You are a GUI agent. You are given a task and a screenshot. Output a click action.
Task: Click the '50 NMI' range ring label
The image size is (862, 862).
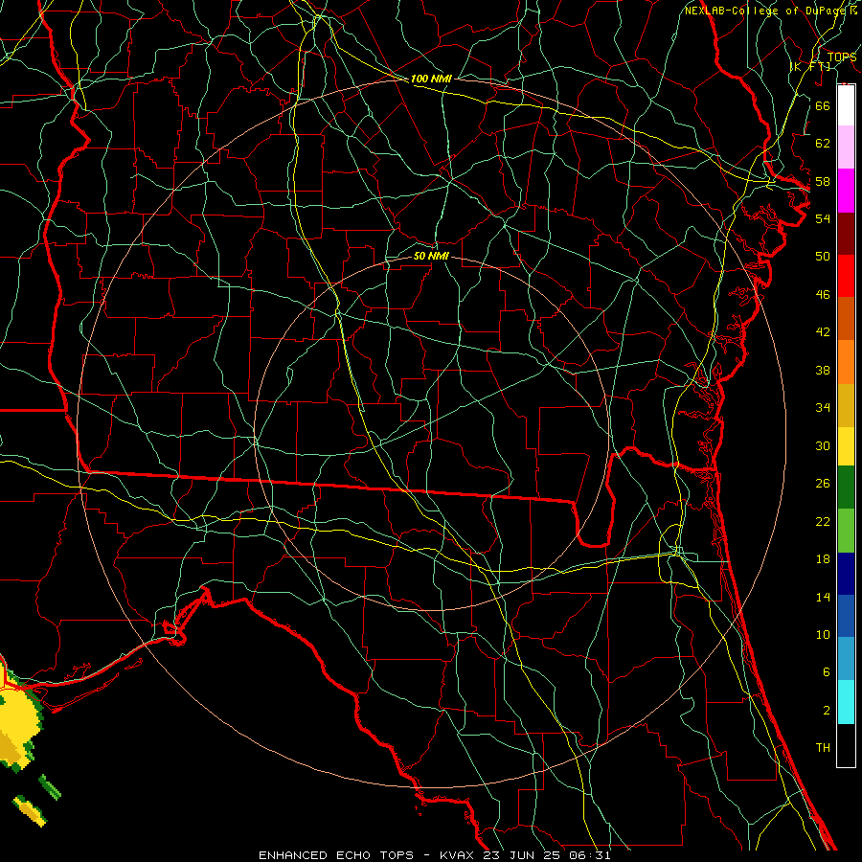[431, 256]
